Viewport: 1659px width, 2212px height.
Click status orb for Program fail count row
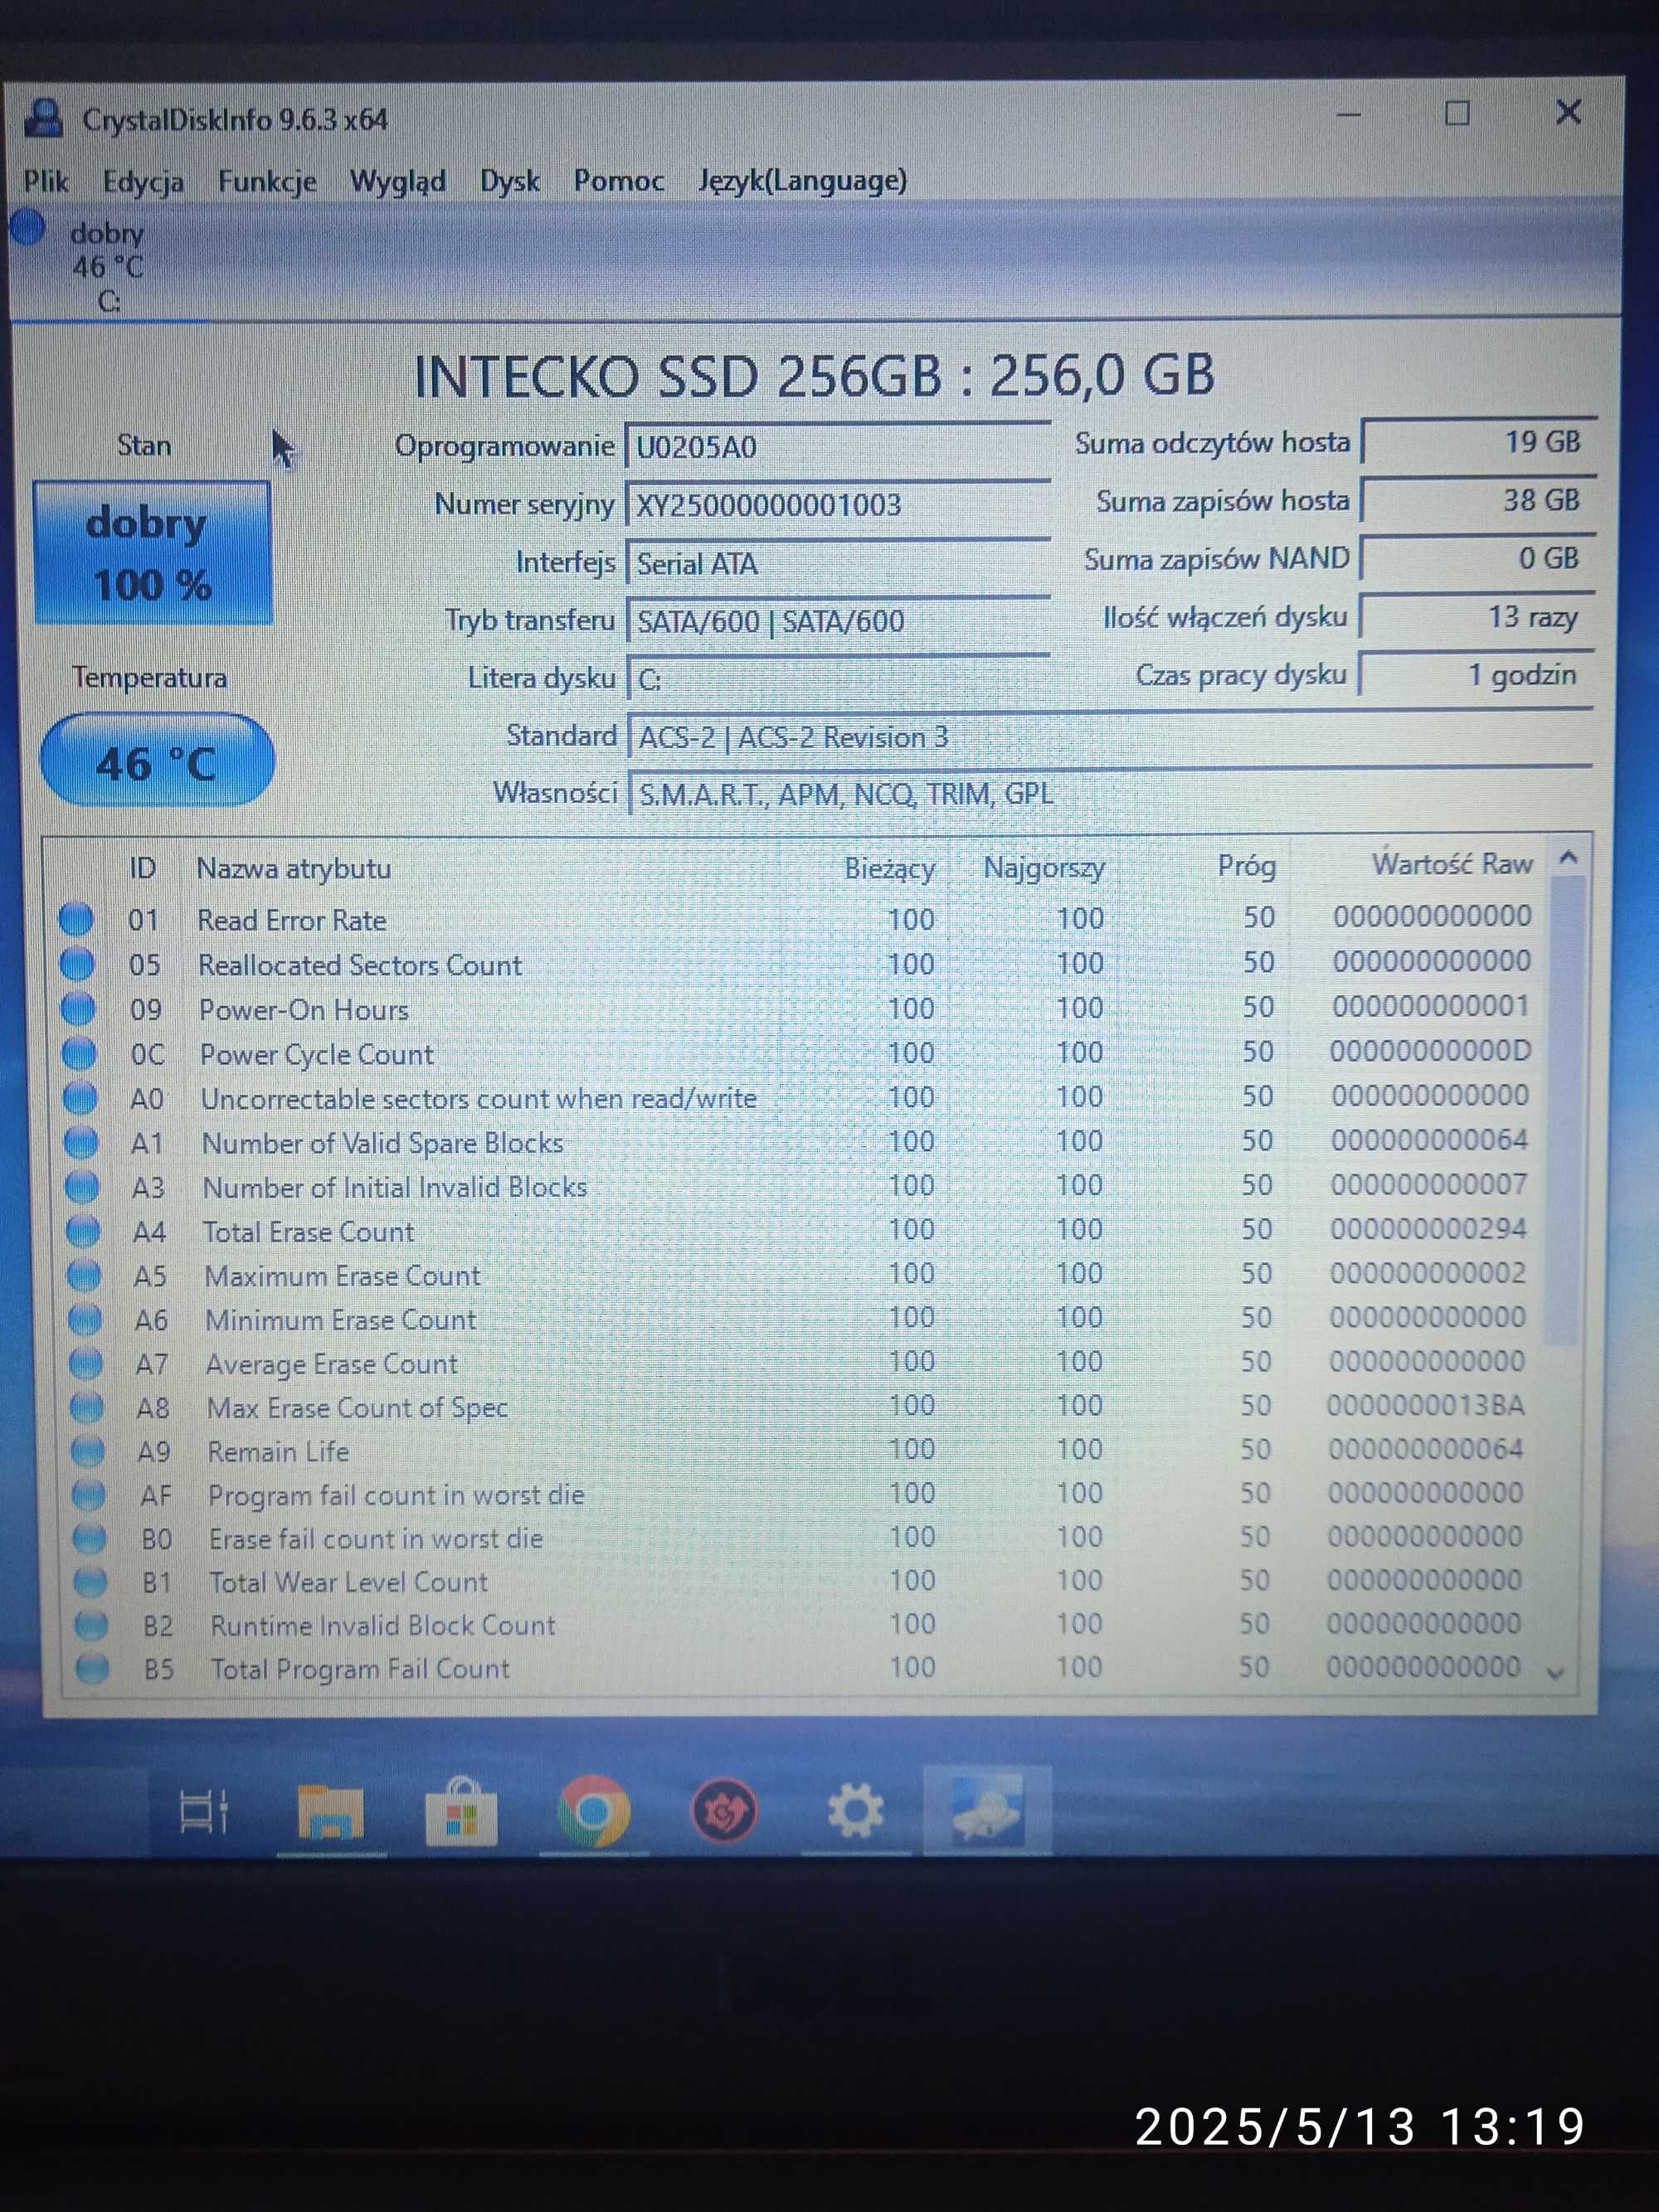pos(89,1495)
